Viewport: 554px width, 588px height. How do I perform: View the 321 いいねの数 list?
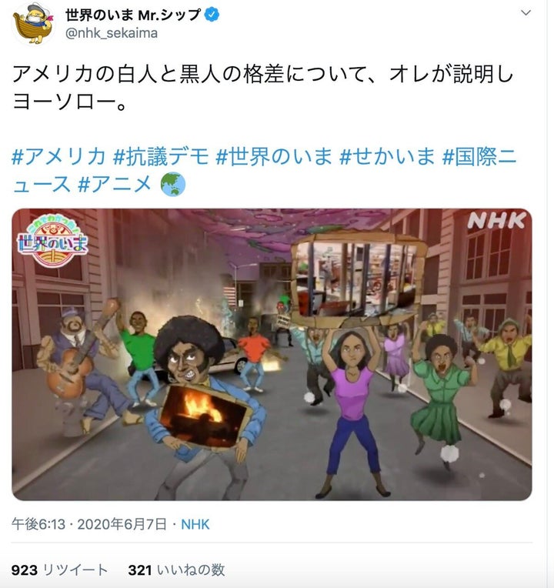[176, 570]
